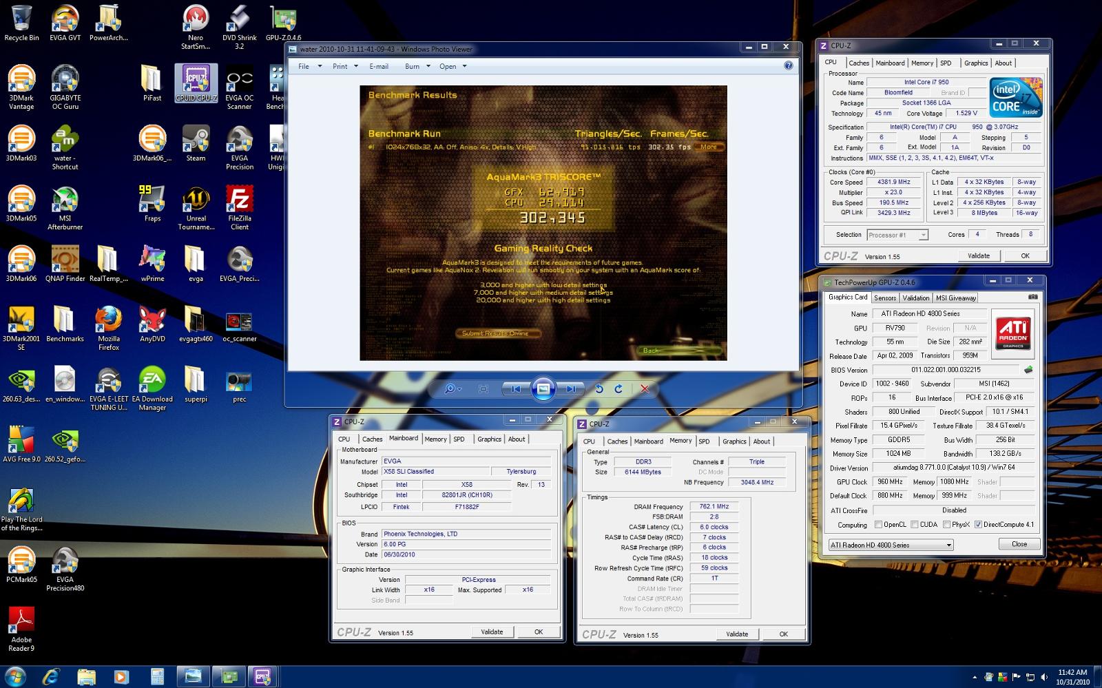The height and width of the screenshot is (688, 1102).
Task: Go to previous photo in viewer
Action: tap(515, 389)
